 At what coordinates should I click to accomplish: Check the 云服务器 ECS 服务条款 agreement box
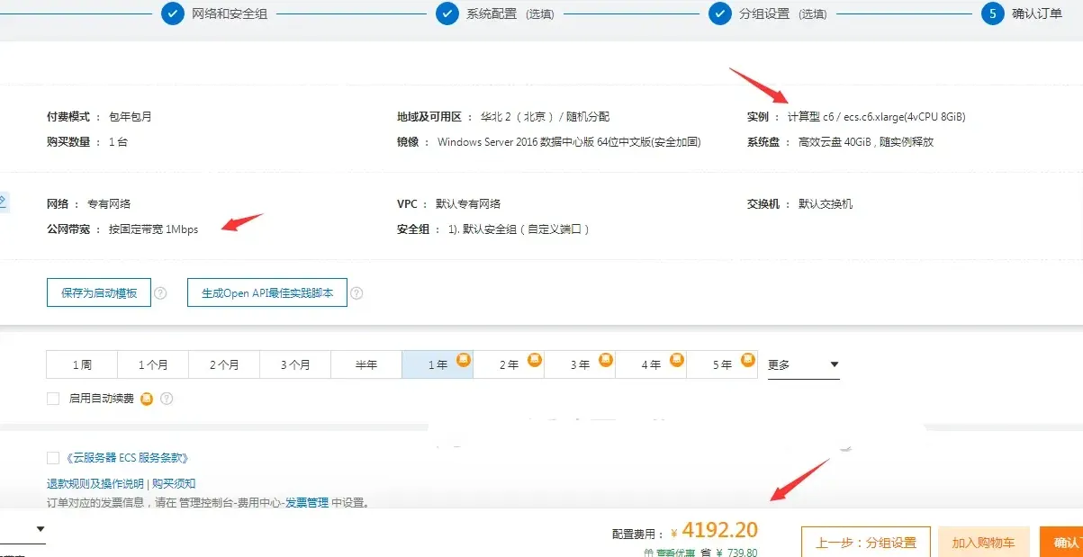(x=53, y=458)
